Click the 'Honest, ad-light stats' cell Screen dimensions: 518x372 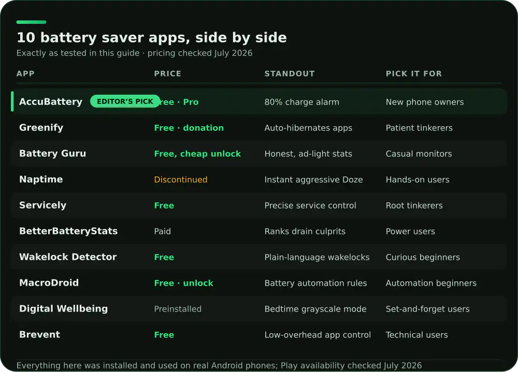pyautogui.click(x=308, y=154)
